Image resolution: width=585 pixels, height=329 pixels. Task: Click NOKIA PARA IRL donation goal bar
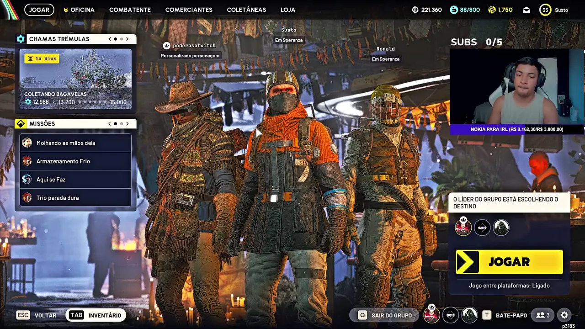(517, 129)
